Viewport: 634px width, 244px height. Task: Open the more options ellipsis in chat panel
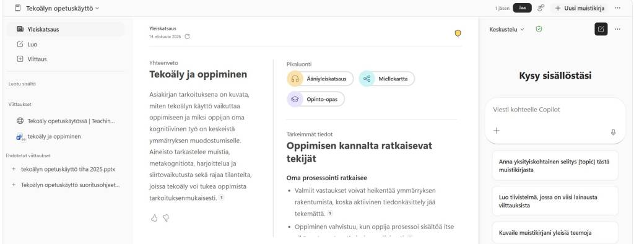pos(617,29)
